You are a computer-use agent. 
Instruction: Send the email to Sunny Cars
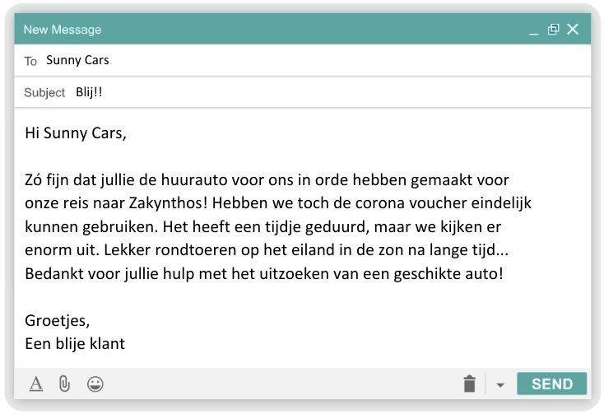pos(551,384)
